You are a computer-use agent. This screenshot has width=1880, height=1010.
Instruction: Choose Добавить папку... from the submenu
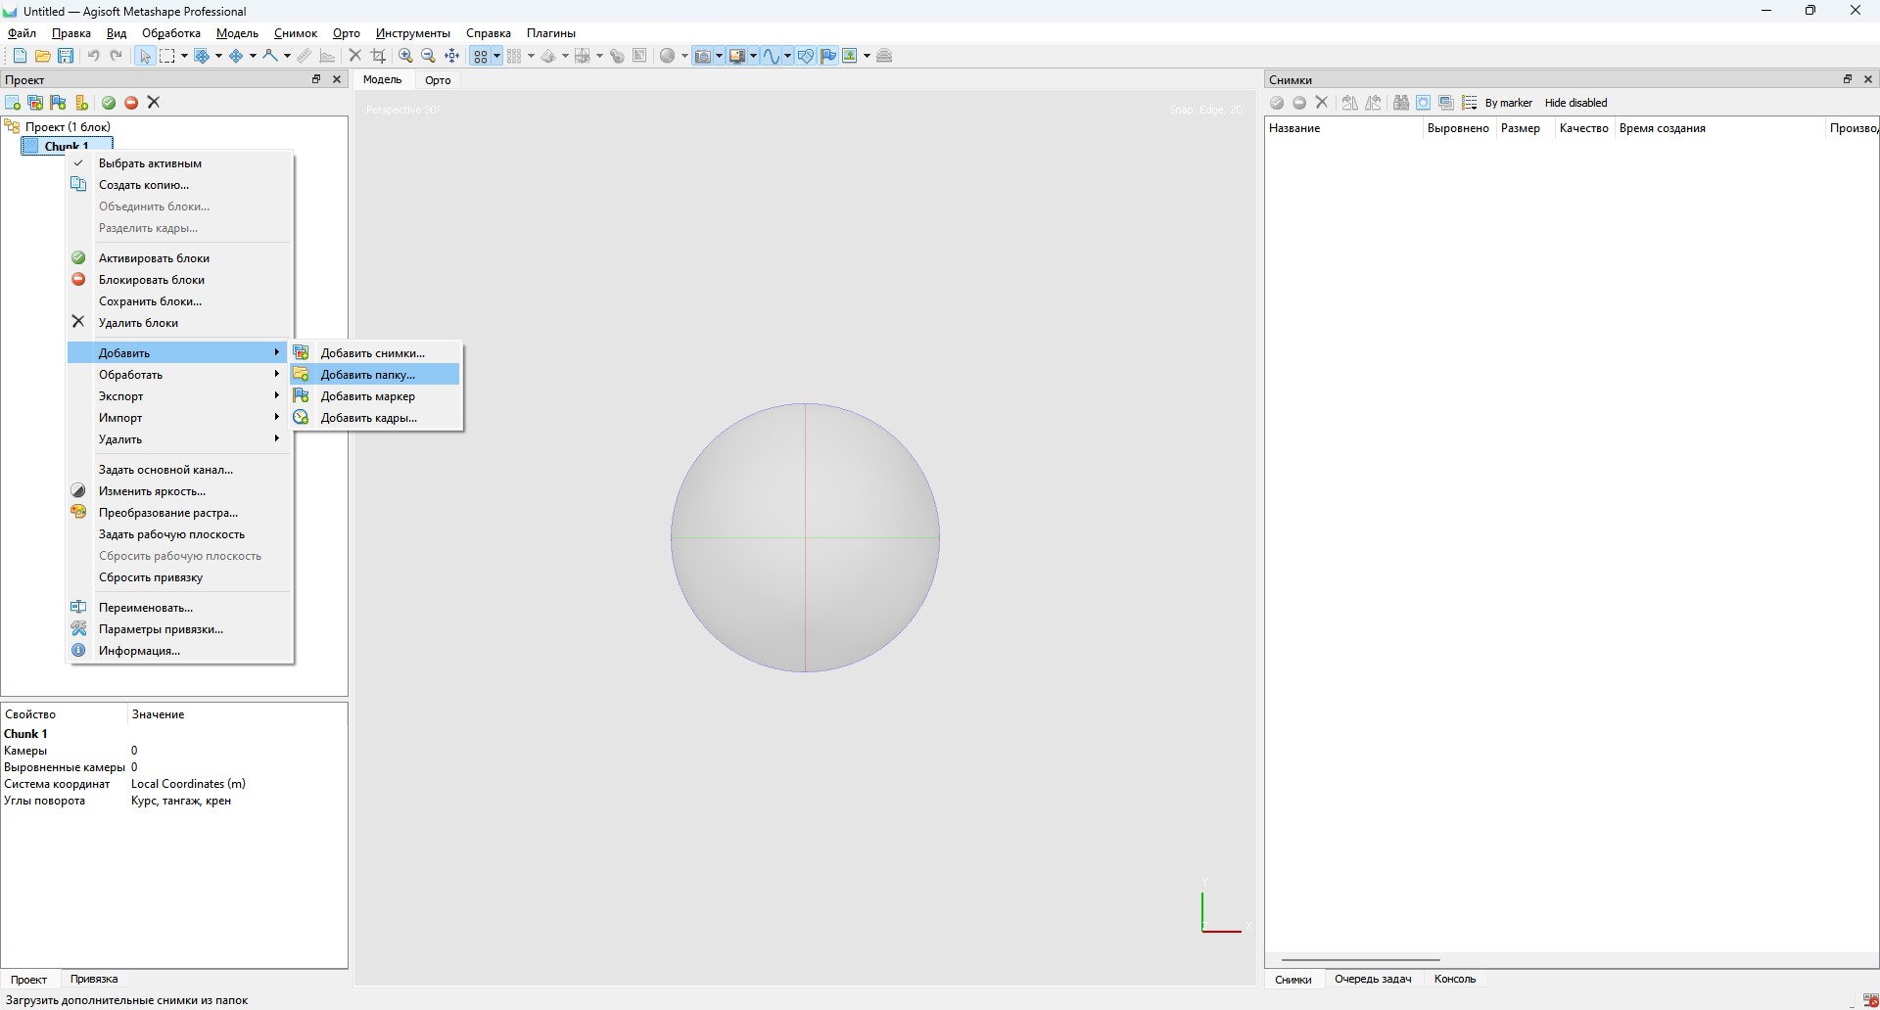click(x=375, y=375)
